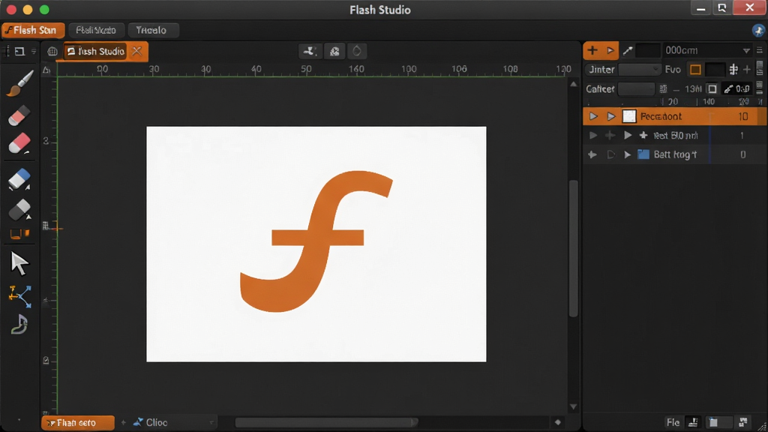Open the Jinter dropdown
The image size is (768, 432).
coord(639,70)
